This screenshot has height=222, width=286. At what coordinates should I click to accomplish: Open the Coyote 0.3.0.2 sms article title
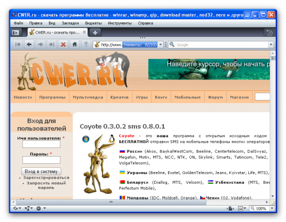[123, 127]
